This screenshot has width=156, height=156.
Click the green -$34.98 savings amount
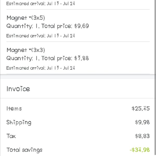click(140, 150)
